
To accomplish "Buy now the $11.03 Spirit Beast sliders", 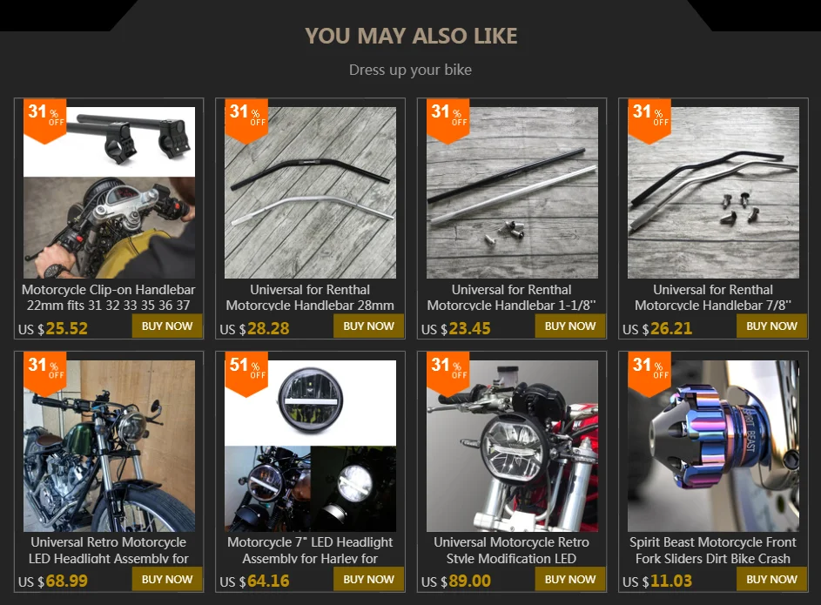I will 771,580.
